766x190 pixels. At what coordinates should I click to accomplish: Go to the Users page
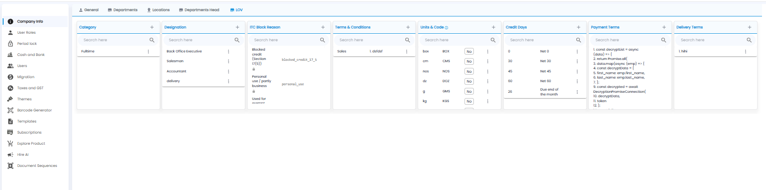click(x=22, y=66)
